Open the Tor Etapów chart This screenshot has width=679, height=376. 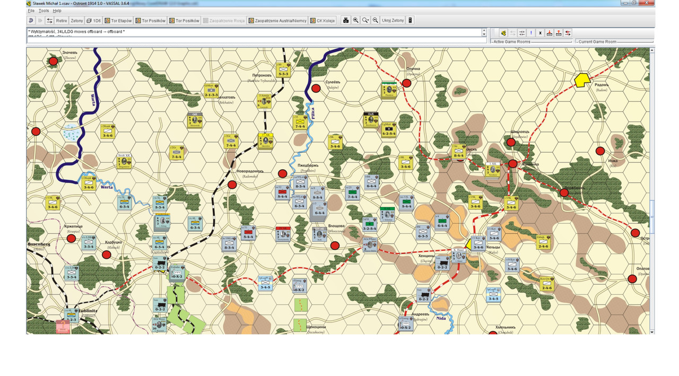(118, 21)
